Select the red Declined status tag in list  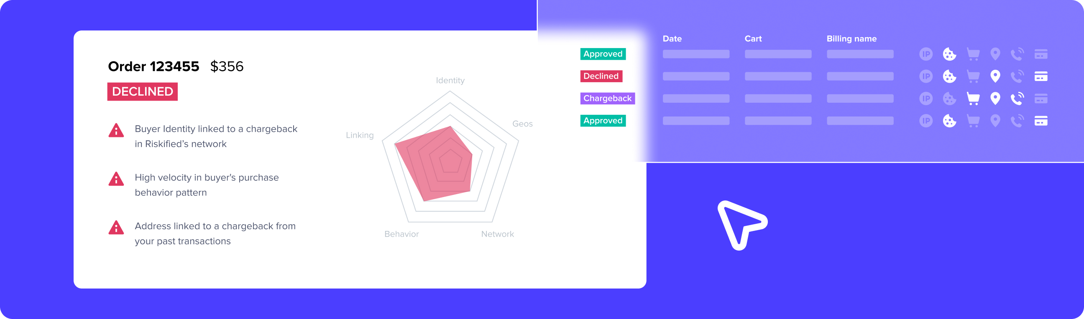click(601, 76)
